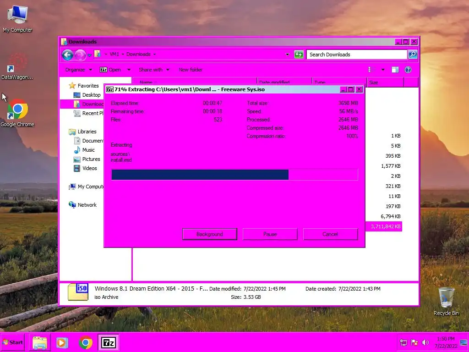Open My Computer desktop icon
This screenshot has width=469, height=352.
(x=17, y=18)
